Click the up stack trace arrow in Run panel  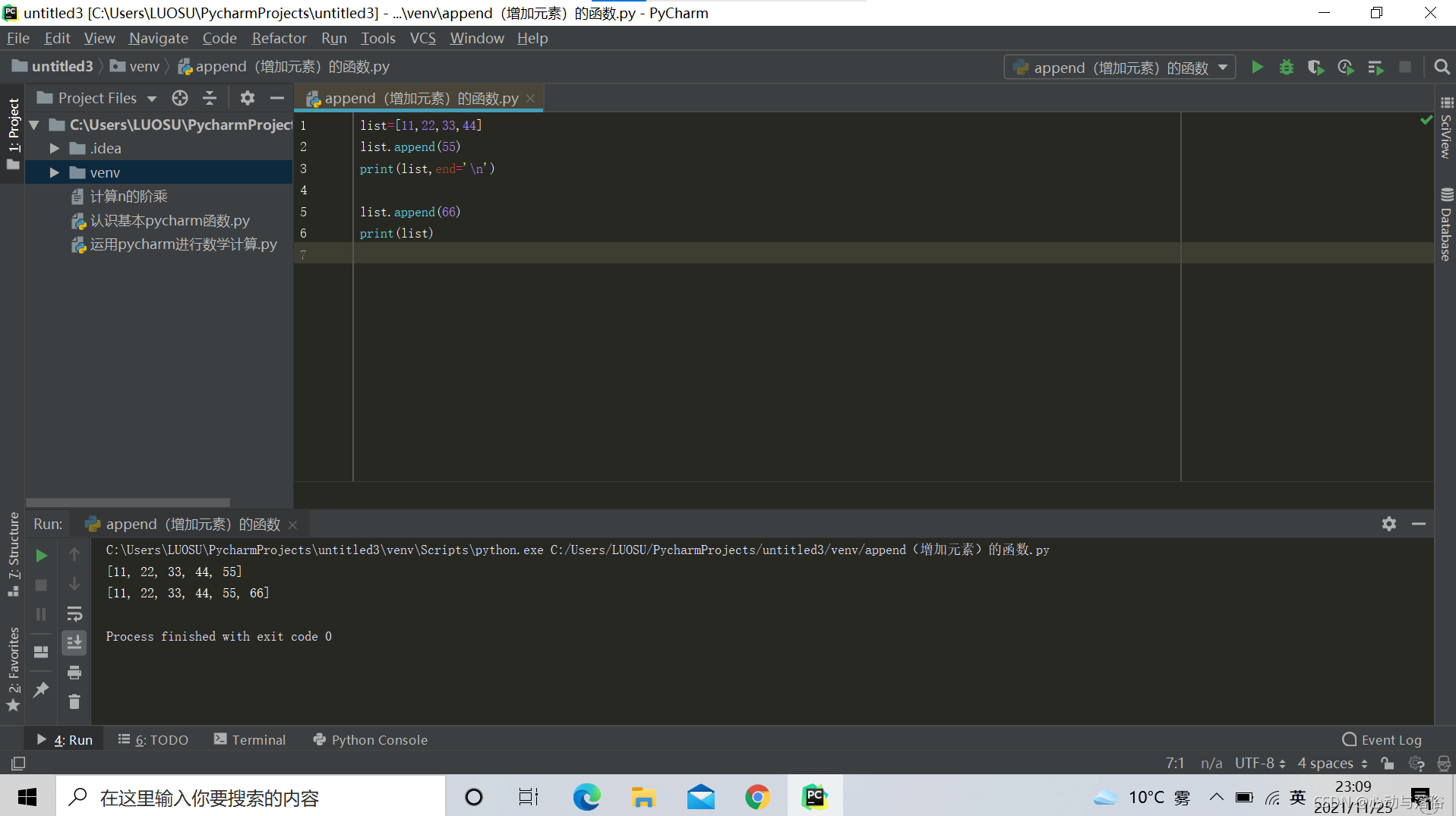74,555
